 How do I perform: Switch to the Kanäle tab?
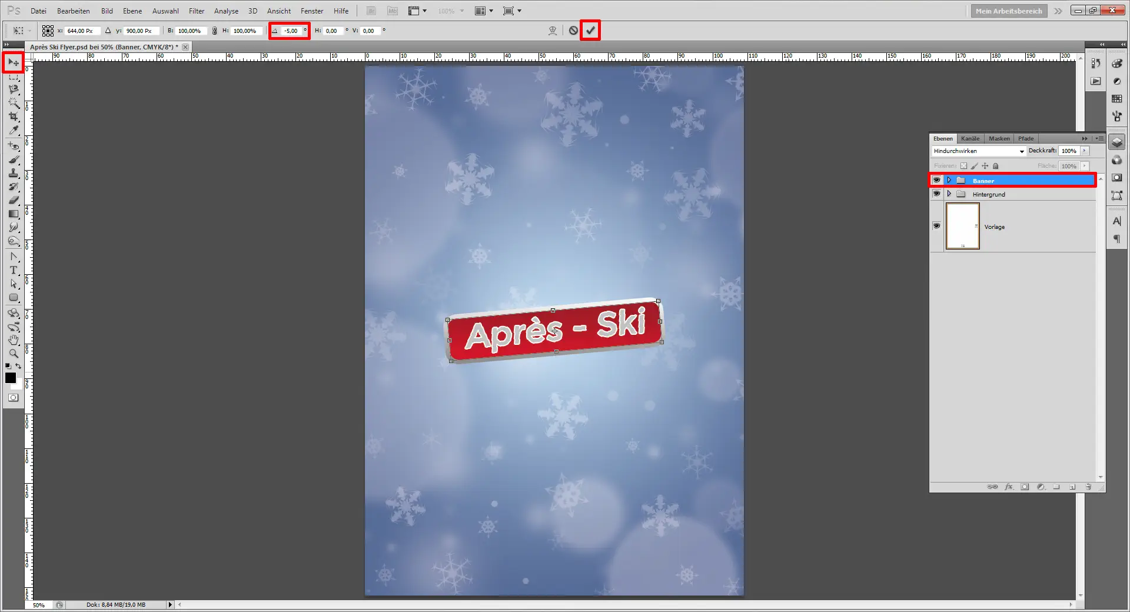tap(970, 138)
